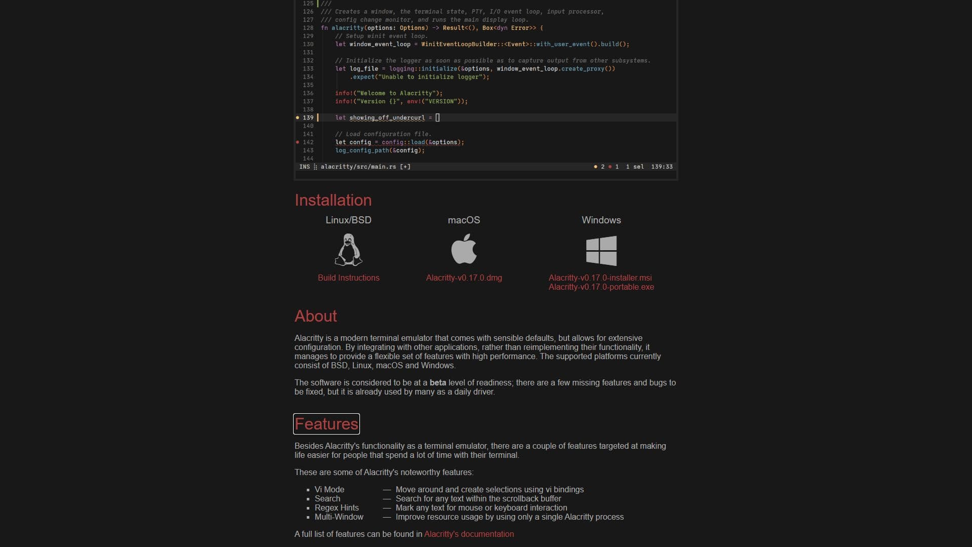Open the Linux/BSD Build Instructions link

tap(348, 278)
